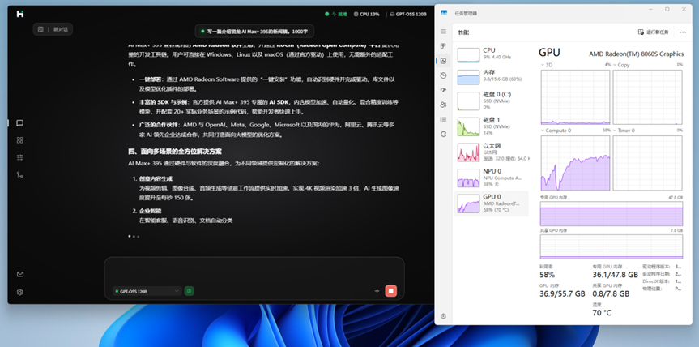Screen dimensions: 699x347
Task: Open Users icon in Task Manager
Action: click(443, 105)
